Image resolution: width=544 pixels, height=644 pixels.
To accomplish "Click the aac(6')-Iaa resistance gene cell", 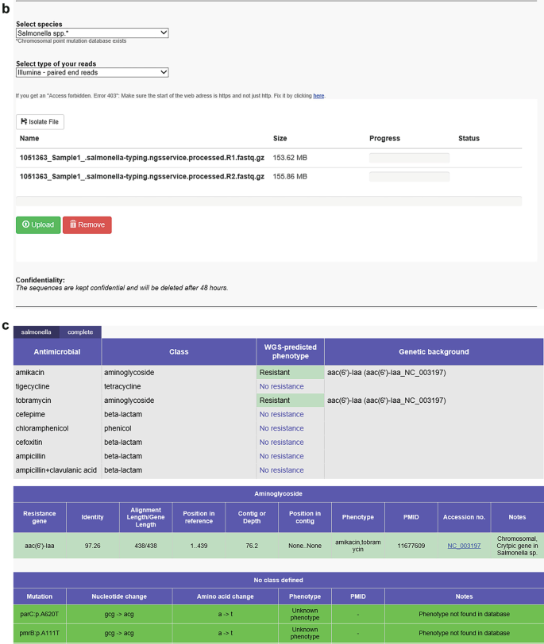I will coord(40,545).
